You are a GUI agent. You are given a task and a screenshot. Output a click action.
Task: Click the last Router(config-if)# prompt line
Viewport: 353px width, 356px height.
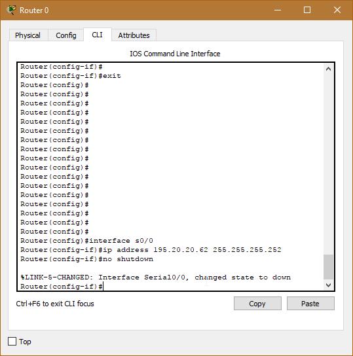(62, 287)
